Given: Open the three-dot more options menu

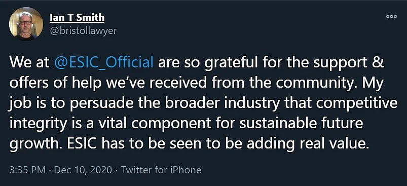Looking at the screenshot, I should (391, 16).
